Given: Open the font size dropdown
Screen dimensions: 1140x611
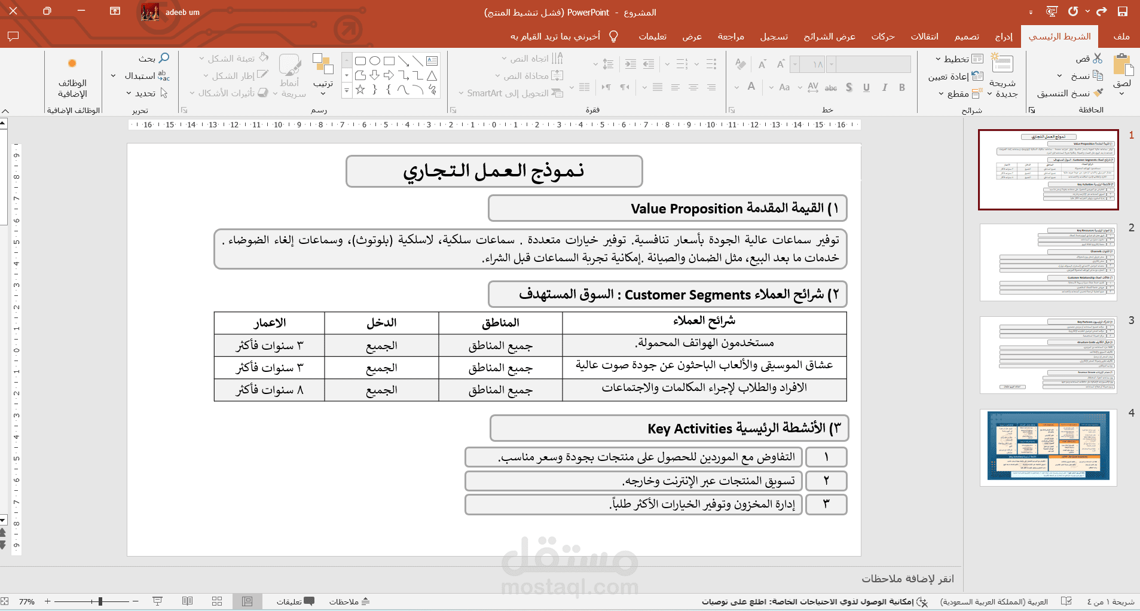Looking at the screenshot, I should click(794, 64).
